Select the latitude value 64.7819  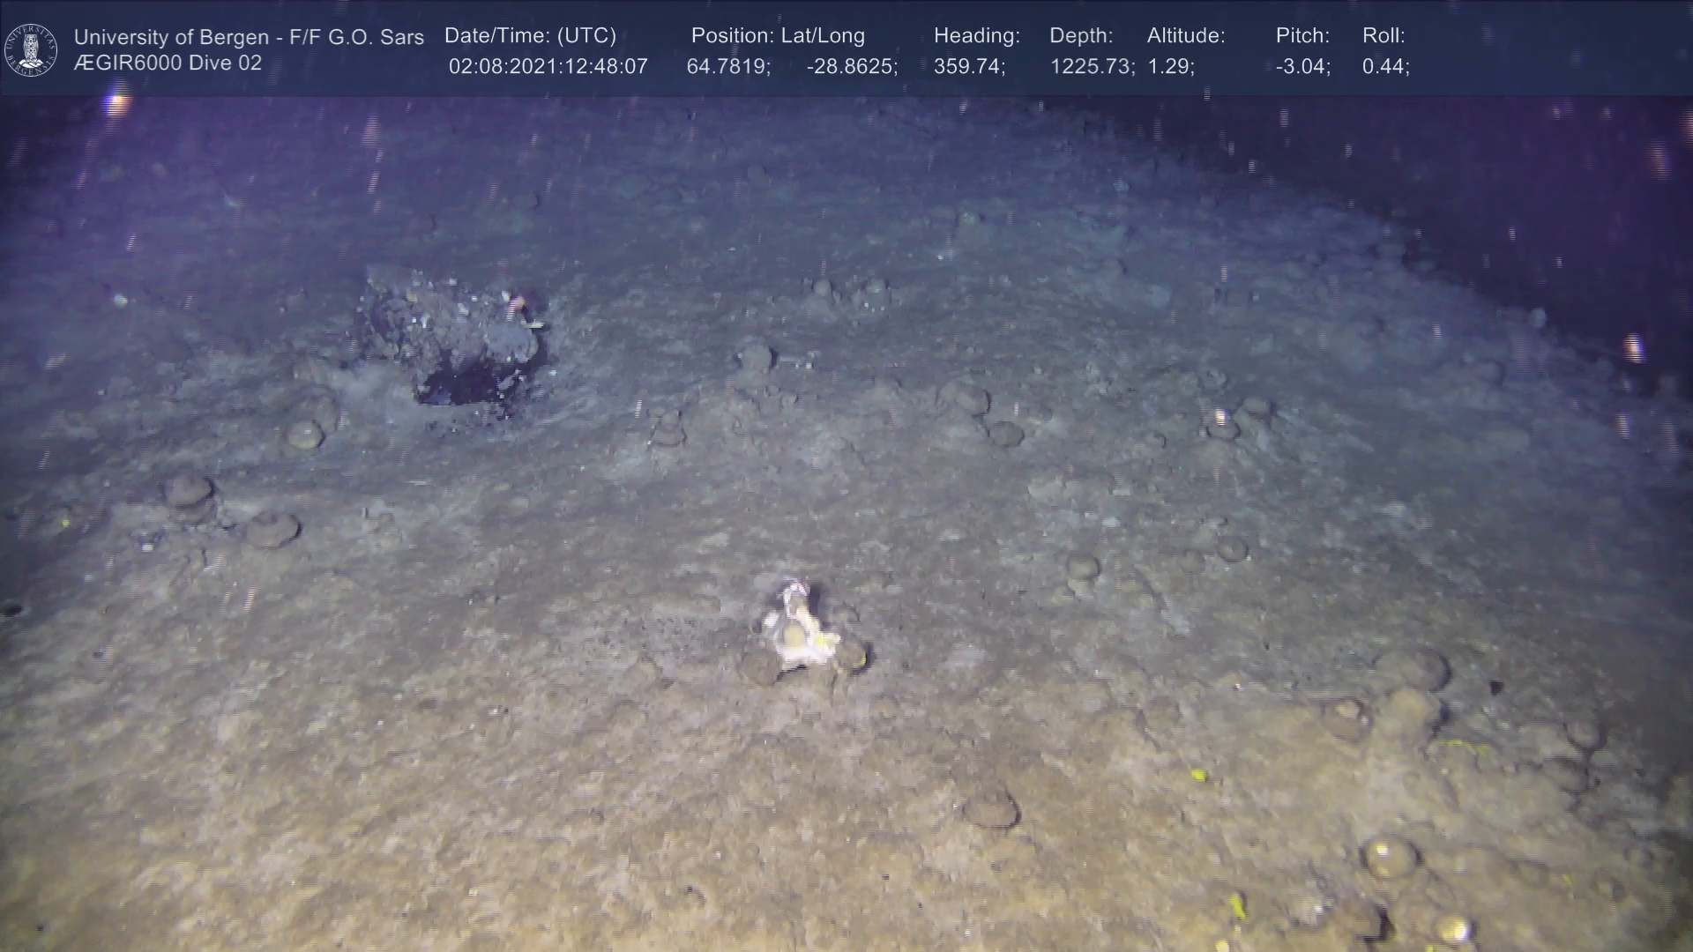coord(728,67)
